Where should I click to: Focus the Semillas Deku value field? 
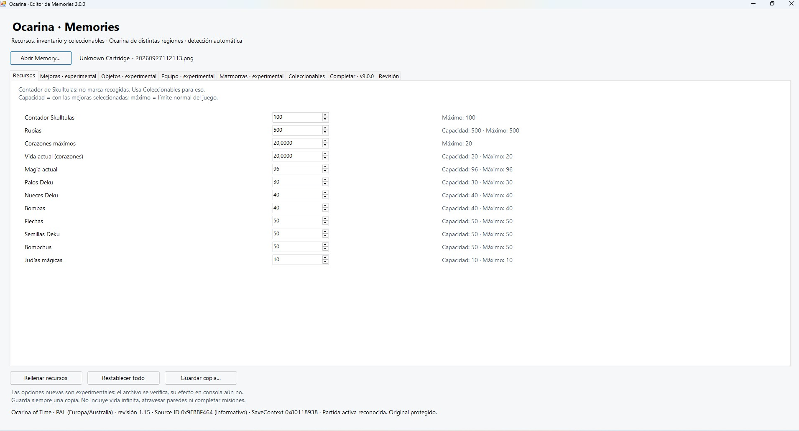point(297,234)
